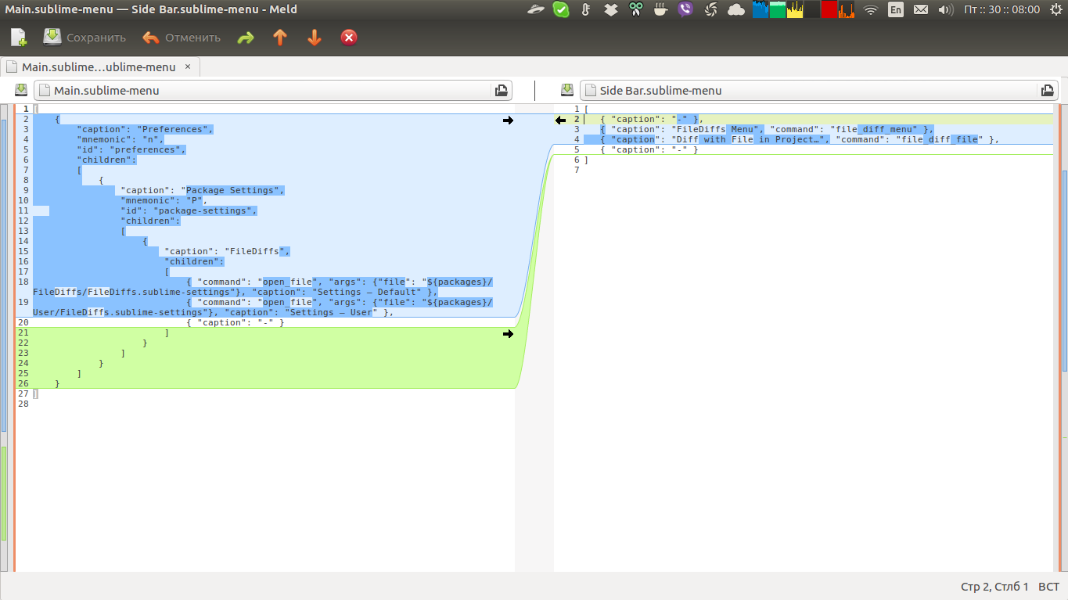Click the "caption": "FileDiffs" line in left pane
The width and height of the screenshot is (1068, 600).
[x=227, y=251]
